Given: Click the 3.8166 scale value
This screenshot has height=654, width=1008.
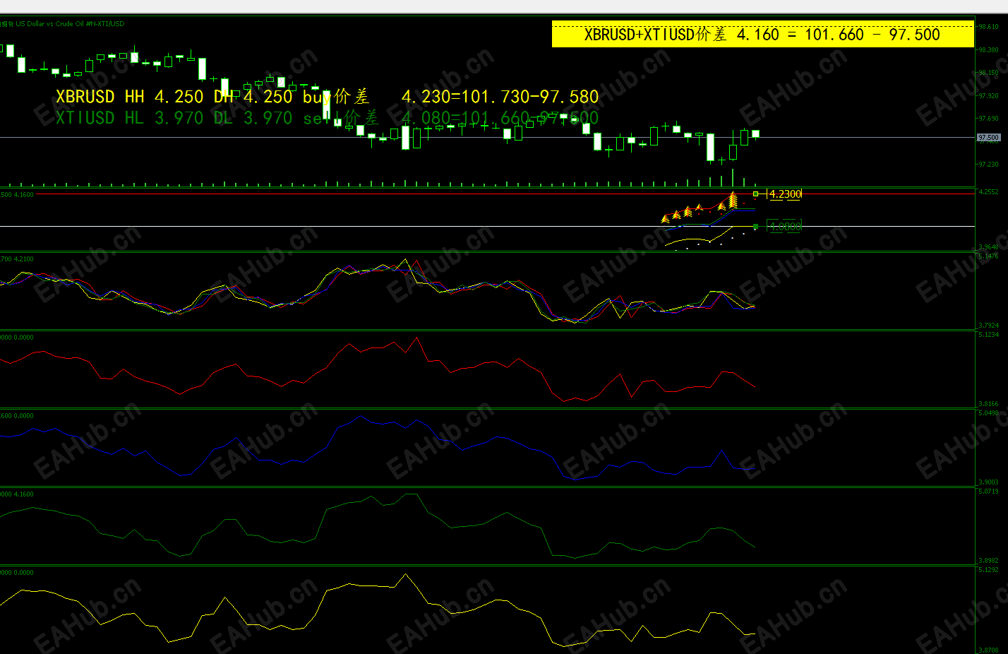Looking at the screenshot, I should point(988,404).
